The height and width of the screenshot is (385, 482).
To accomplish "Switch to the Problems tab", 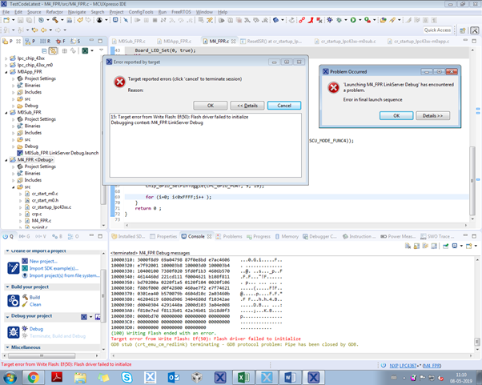I will coord(229,237).
